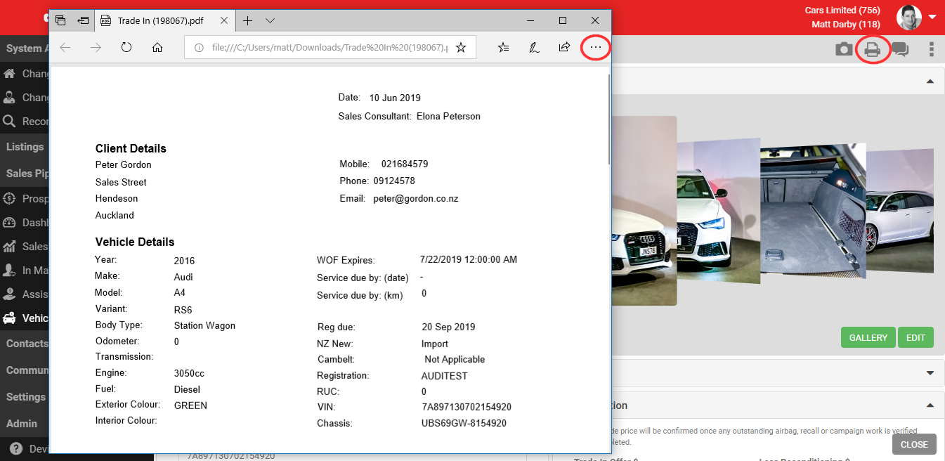This screenshot has width=945, height=461.
Task: Open a new Edge tab
Action: (247, 20)
